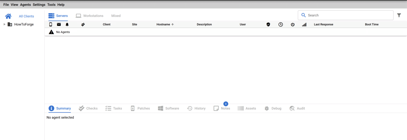Click the SMS phone column icon

[x=51, y=24]
